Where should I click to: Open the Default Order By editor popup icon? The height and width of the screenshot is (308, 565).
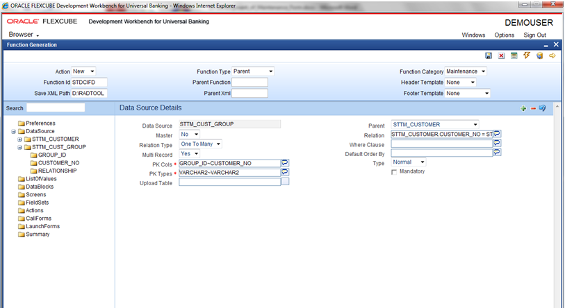[497, 153]
